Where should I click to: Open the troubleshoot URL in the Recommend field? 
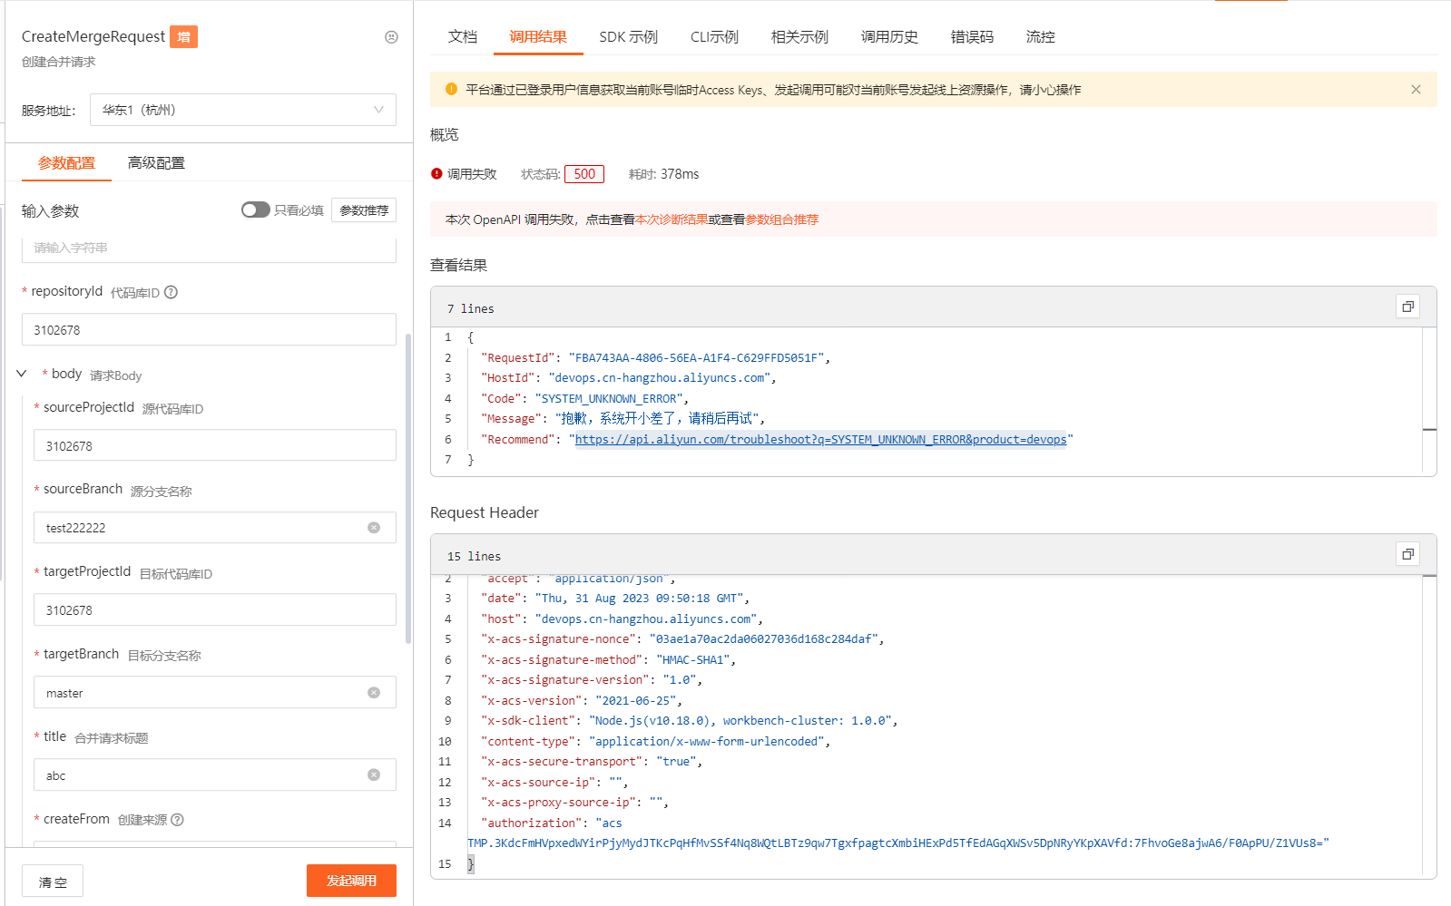point(821,440)
